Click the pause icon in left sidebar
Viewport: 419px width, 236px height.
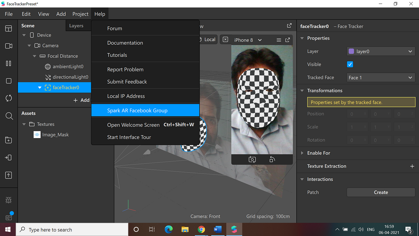(9, 63)
